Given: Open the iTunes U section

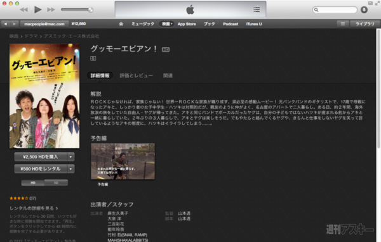Looking at the screenshot, I should [254, 24].
